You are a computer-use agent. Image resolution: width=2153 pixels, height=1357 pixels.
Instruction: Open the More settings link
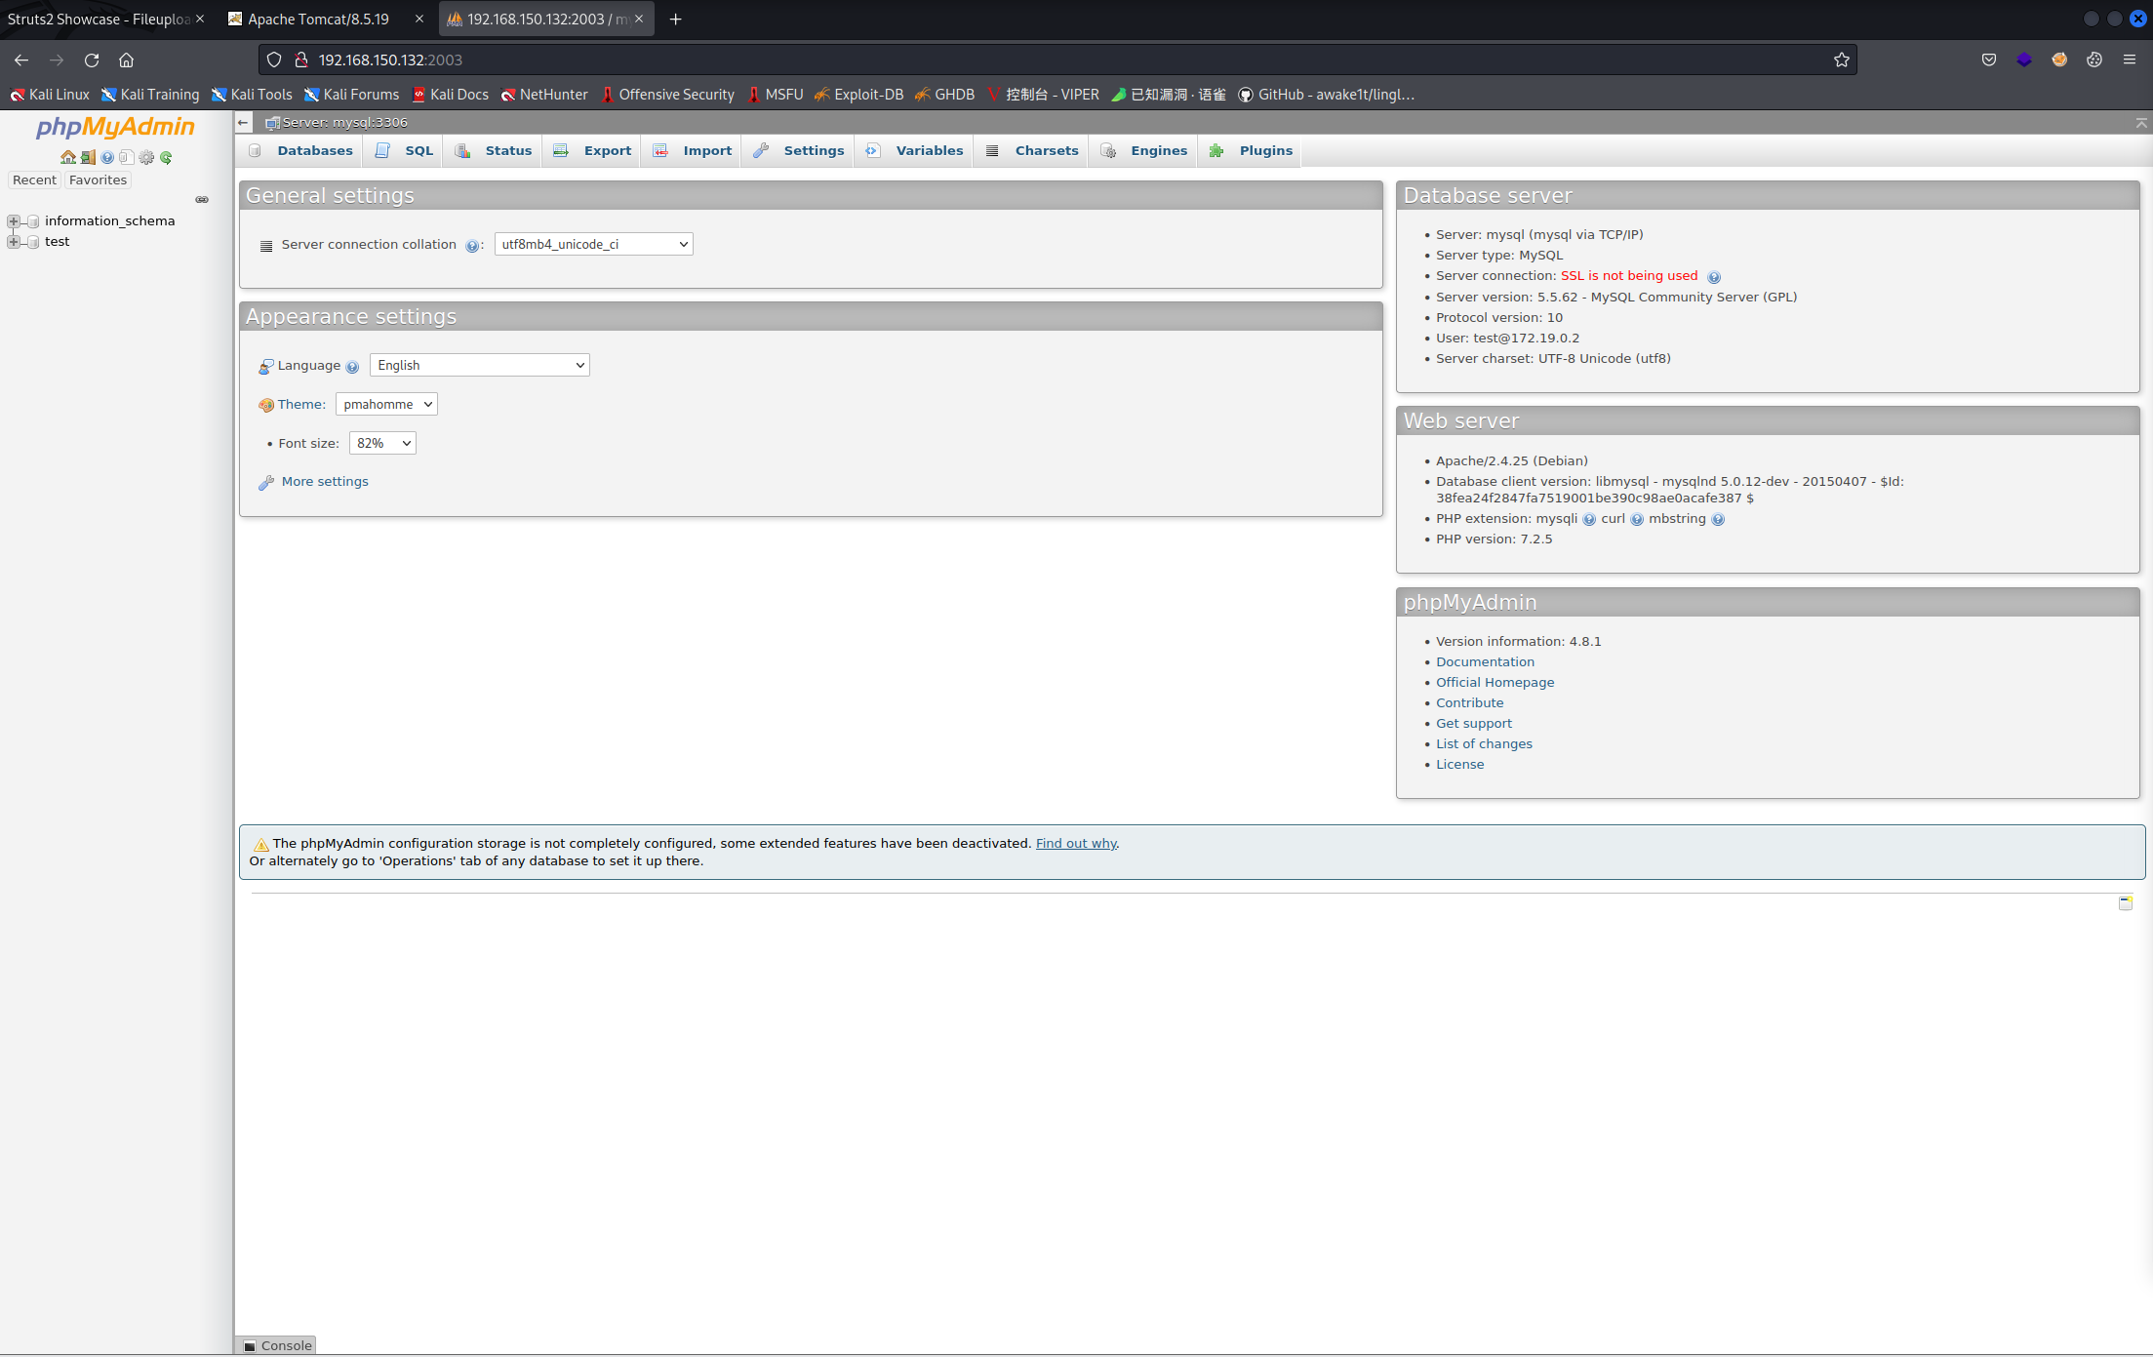pos(325,482)
